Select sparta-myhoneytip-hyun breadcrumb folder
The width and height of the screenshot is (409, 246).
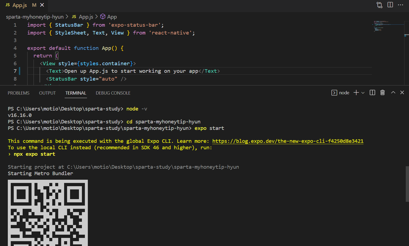click(35, 17)
